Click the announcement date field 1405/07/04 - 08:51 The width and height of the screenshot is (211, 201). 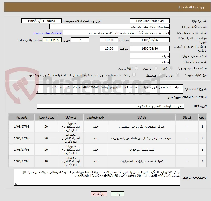pos(42,21)
